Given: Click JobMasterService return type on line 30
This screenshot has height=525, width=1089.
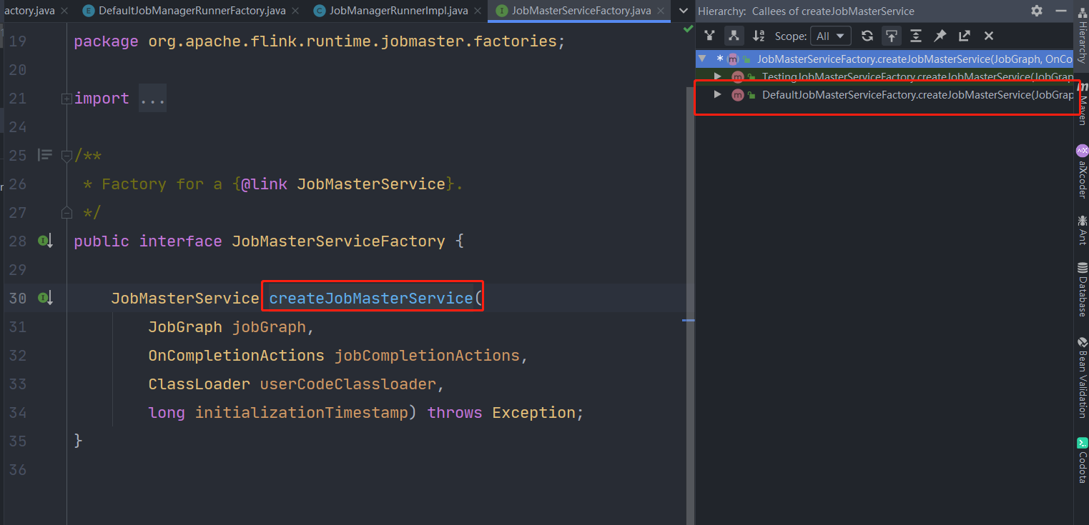Looking at the screenshot, I should coord(185,299).
